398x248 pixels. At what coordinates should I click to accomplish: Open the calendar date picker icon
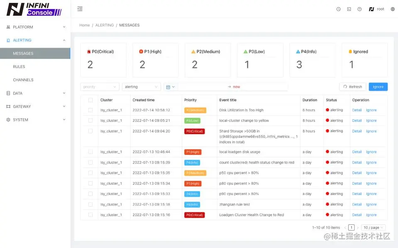168,87
